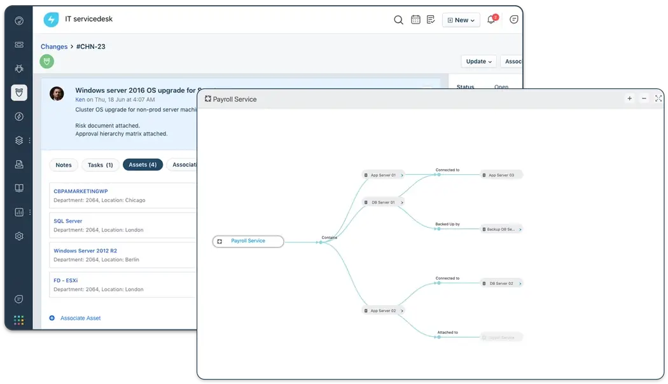Expand the DB Server 01 node arrow
668x384 pixels.
point(402,203)
